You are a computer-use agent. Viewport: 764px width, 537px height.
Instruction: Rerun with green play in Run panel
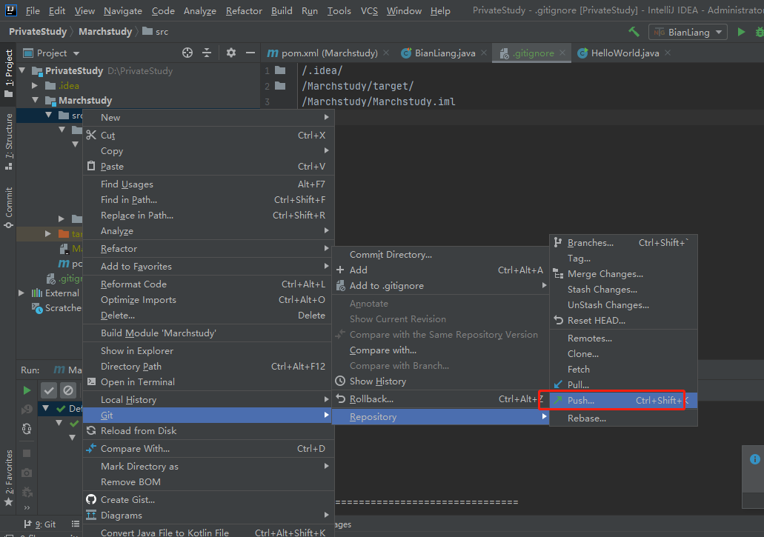27,390
